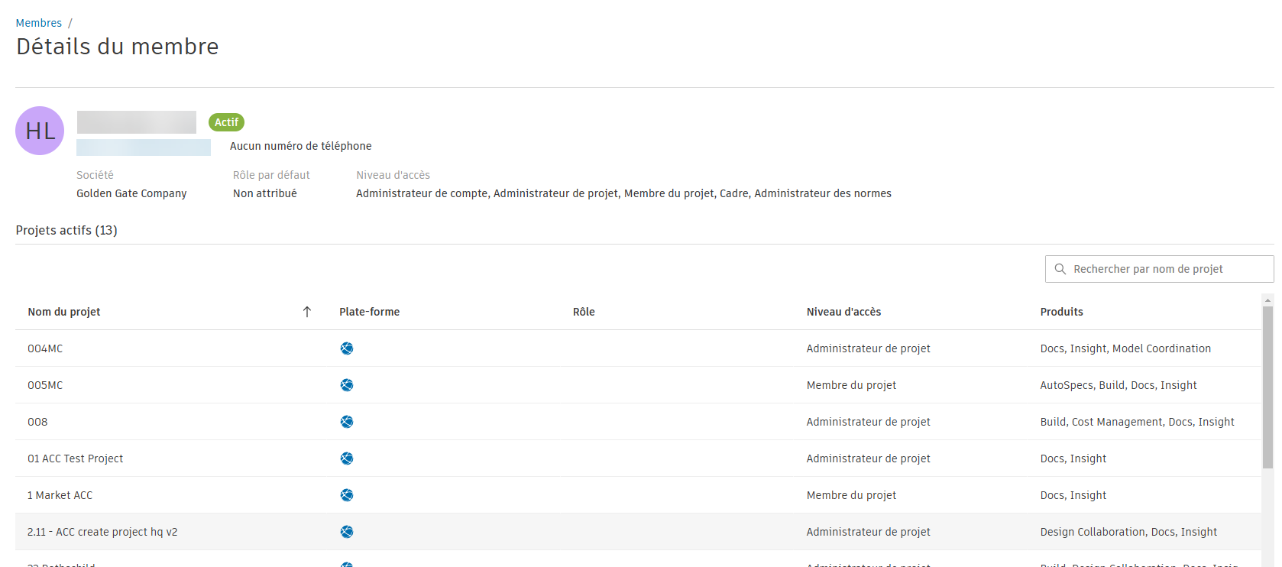Click the platform globe icon for 004MC
Viewport: 1282px width, 567px height.
click(x=347, y=348)
